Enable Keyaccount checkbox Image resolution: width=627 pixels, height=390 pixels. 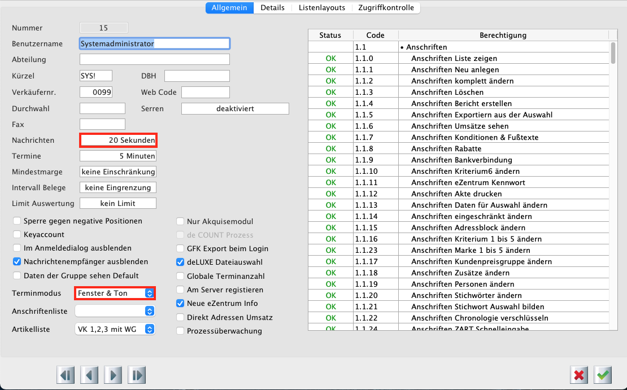(18, 235)
